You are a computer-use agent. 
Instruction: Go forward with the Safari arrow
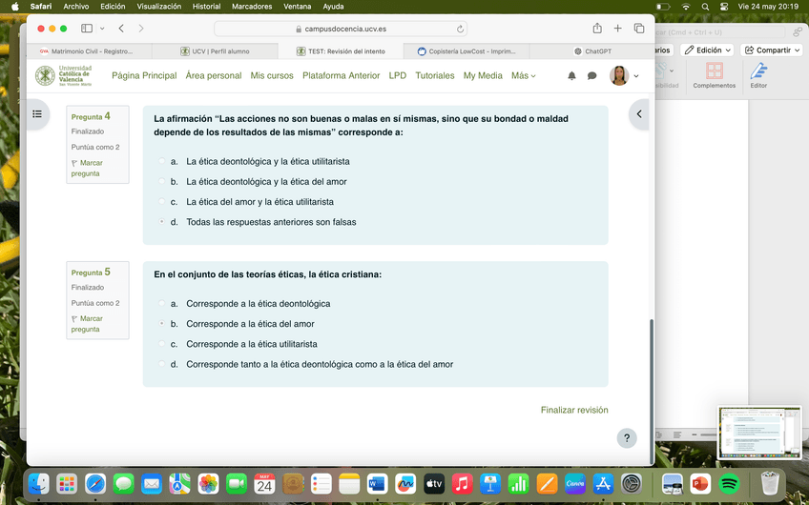click(x=141, y=29)
